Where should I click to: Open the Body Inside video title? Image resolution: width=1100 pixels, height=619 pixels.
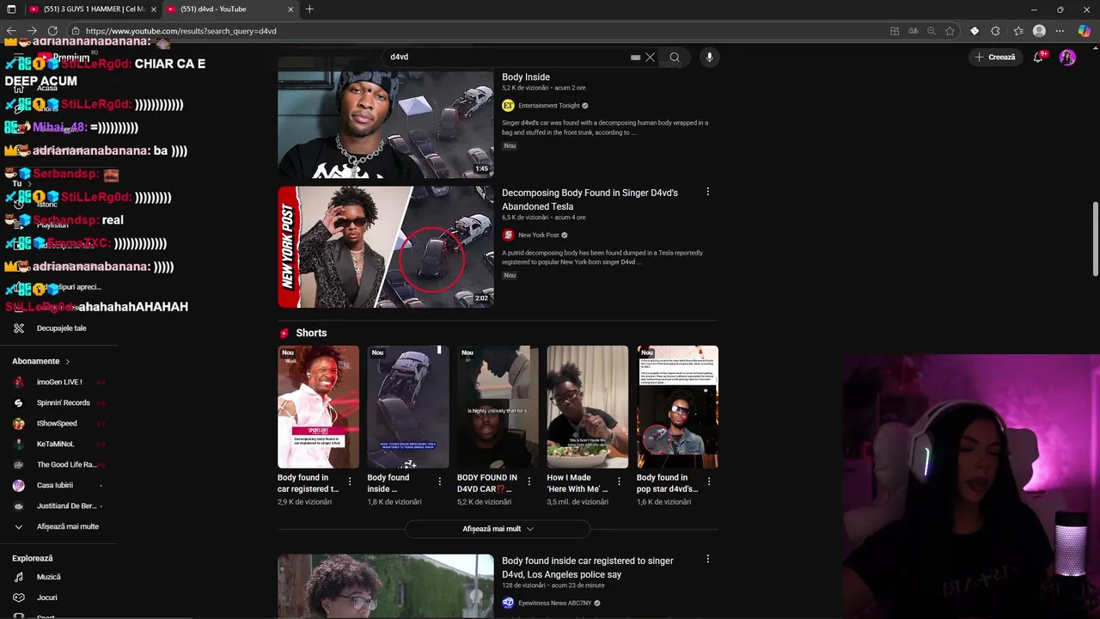526,77
